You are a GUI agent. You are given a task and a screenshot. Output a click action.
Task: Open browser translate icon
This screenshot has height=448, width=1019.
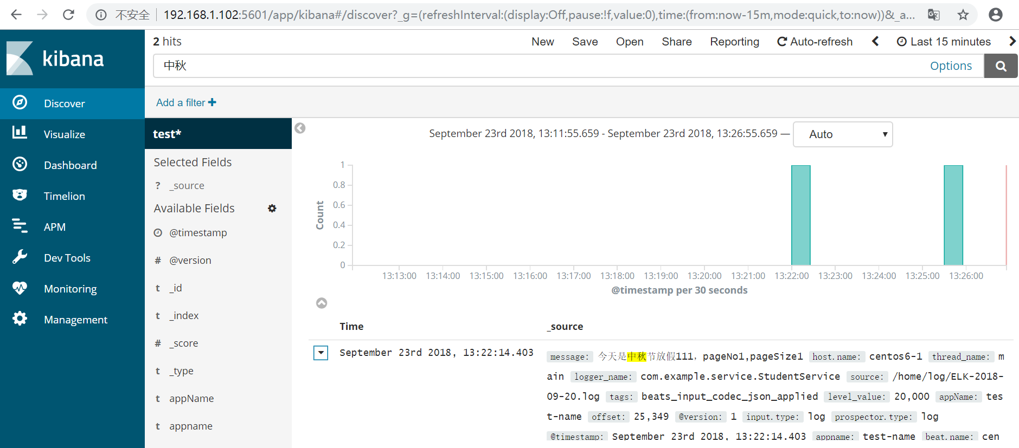point(934,15)
